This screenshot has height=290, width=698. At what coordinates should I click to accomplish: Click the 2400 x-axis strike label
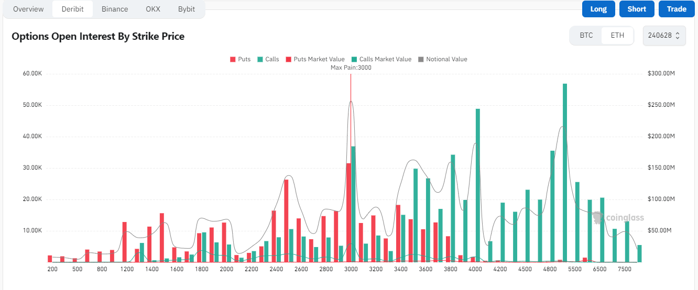(x=276, y=269)
